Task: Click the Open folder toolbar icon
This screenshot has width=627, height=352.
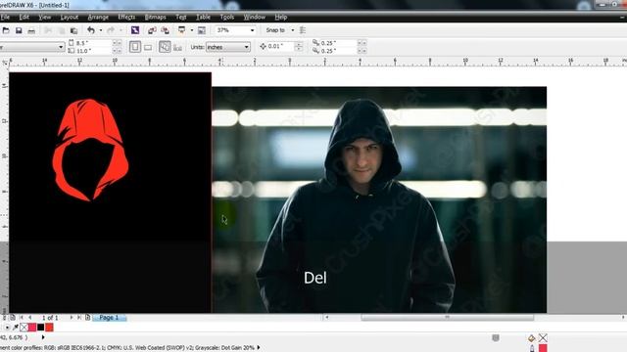Action: pos(6,30)
